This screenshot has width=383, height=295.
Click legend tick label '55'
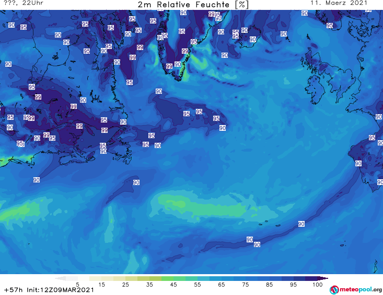pyautogui.click(x=198, y=285)
